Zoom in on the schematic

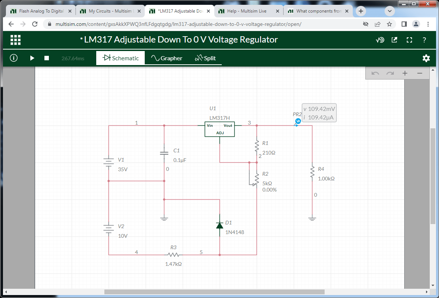(405, 73)
